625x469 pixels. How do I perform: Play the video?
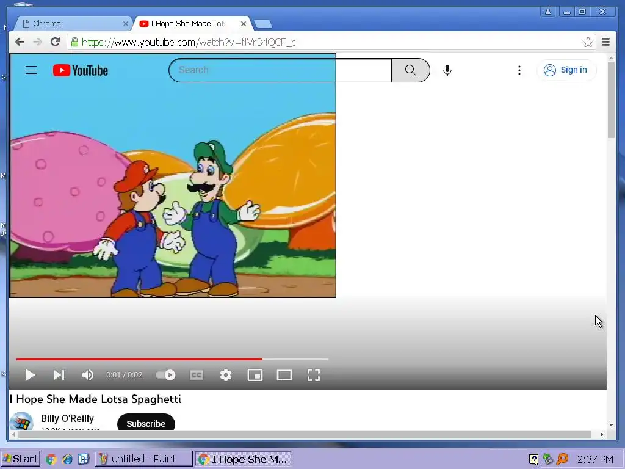click(x=31, y=375)
